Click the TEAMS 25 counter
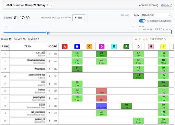The width and height of the screenshot is (175, 125). coord(6,39)
